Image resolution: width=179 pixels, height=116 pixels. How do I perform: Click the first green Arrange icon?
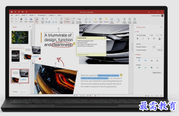tap(139, 68)
